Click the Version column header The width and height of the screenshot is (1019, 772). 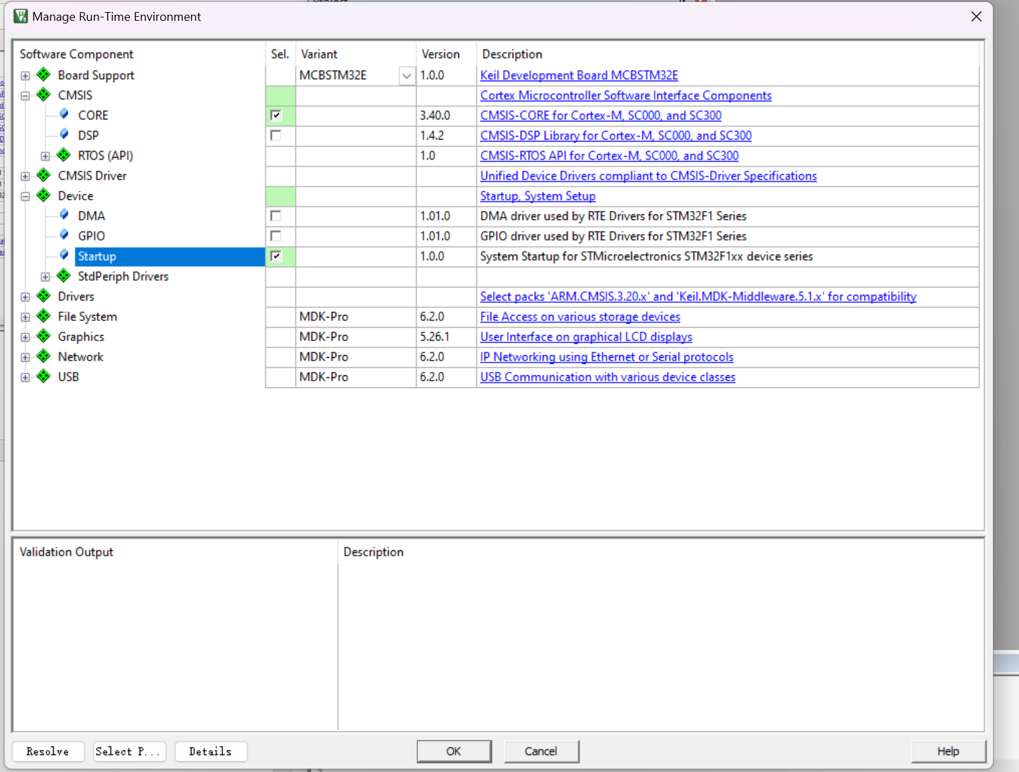[x=440, y=54]
